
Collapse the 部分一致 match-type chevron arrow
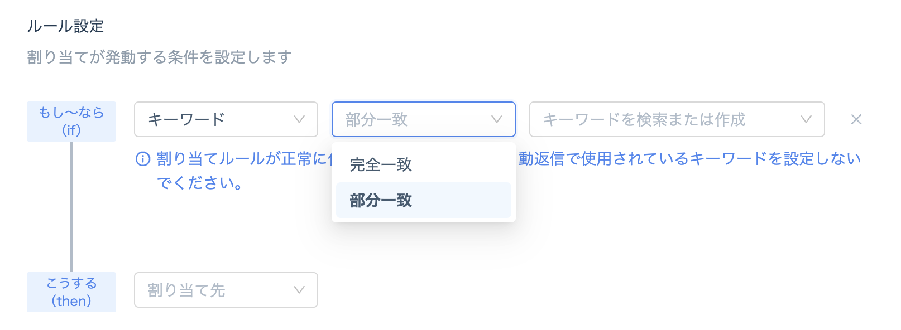497,119
